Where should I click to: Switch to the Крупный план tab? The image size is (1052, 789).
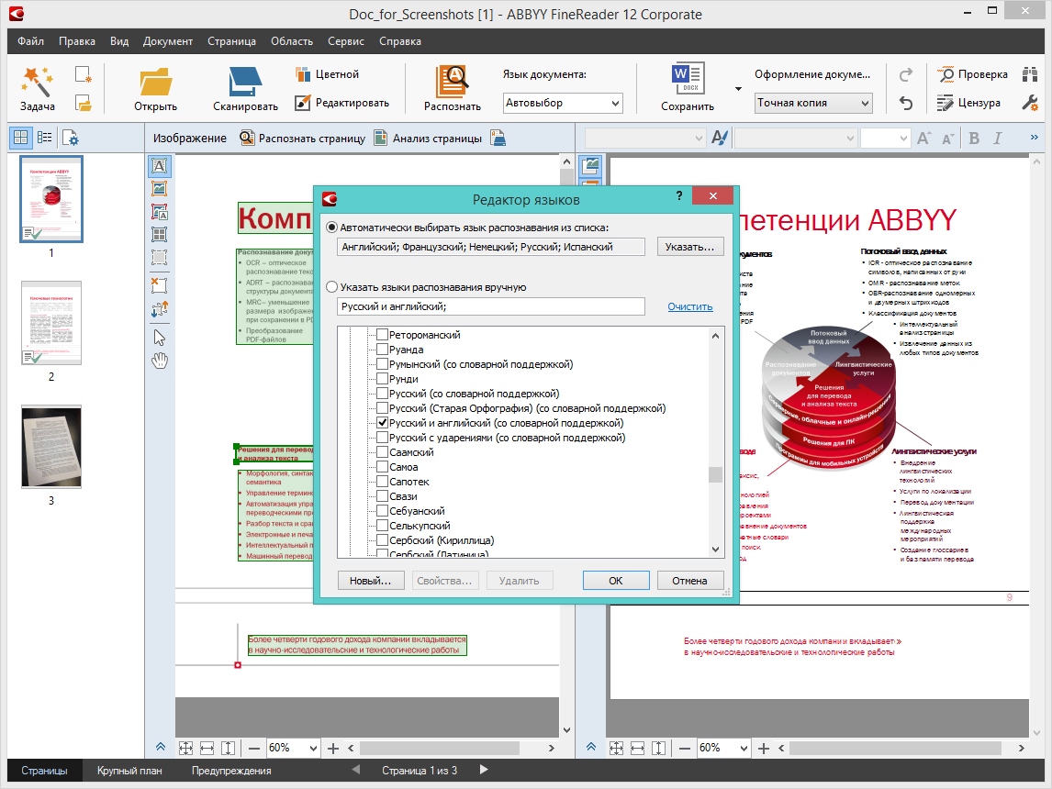[x=129, y=771]
